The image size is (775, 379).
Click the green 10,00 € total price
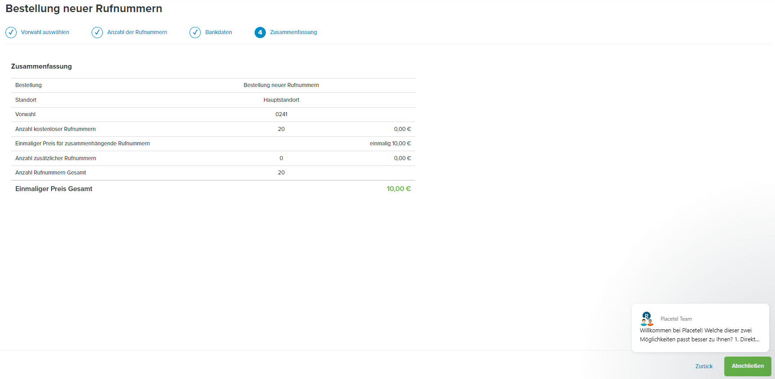(x=399, y=189)
